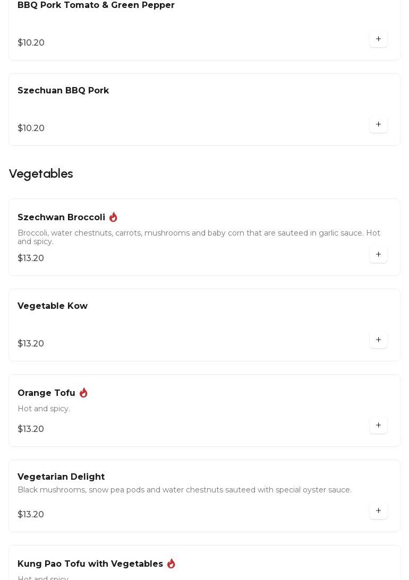The image size is (409, 580).
Task: Add Orange Tofu to the order
Action: pos(378,425)
